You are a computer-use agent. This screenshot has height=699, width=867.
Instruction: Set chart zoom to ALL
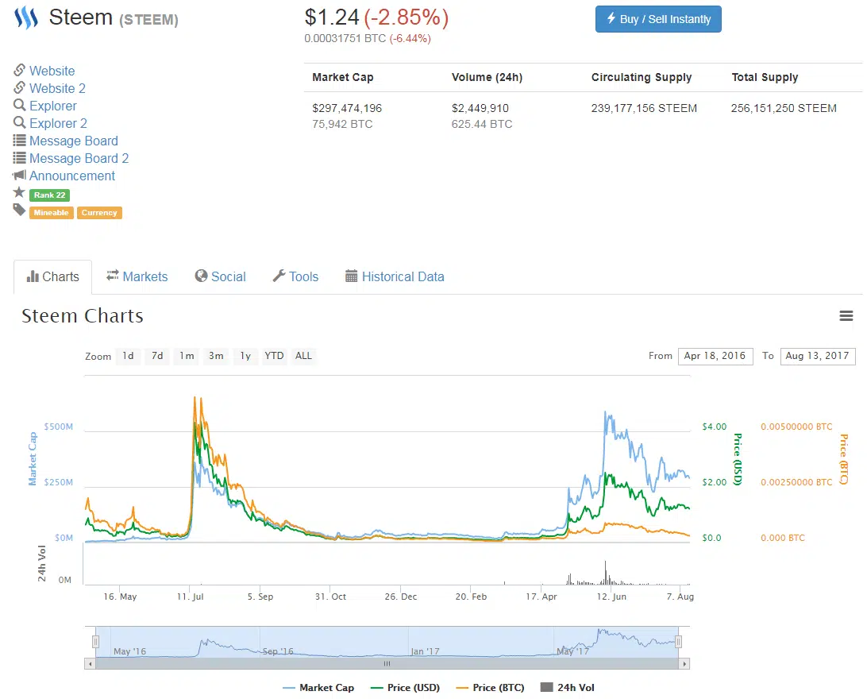tap(303, 356)
